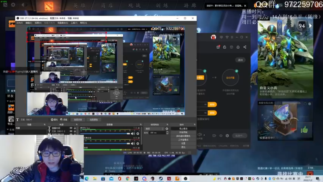323x182 pixels.
Task: Click first mixer track volume slider
Action: pos(105,134)
